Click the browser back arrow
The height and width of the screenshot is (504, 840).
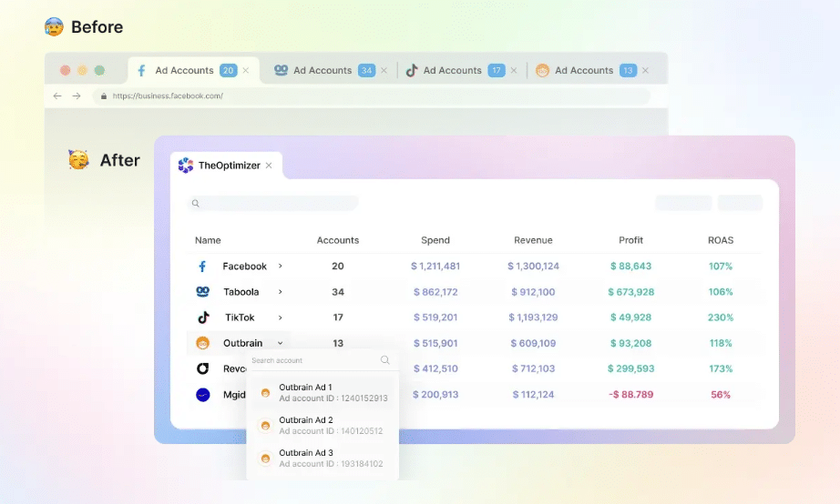(57, 96)
